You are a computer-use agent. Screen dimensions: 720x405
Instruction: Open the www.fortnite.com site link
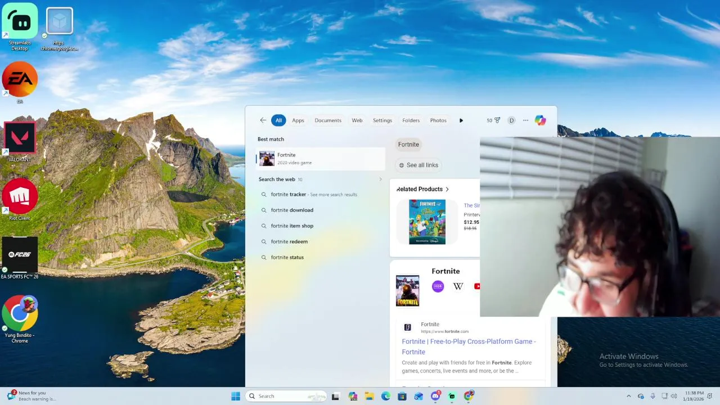[444, 331]
